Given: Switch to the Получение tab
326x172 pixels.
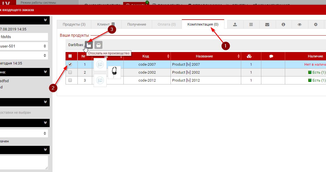Looking at the screenshot, I should coord(136,24).
